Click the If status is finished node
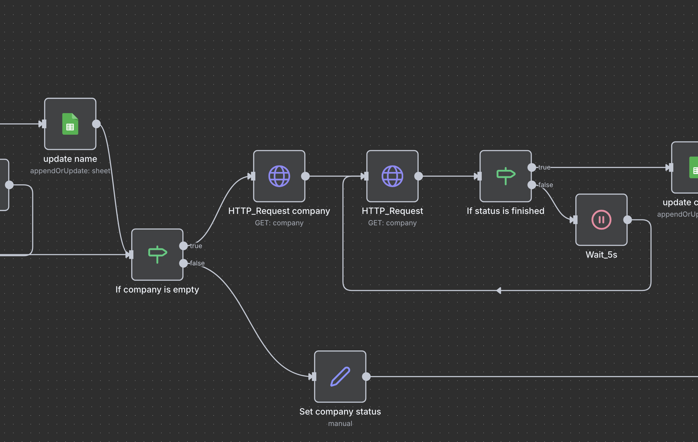 505,176
